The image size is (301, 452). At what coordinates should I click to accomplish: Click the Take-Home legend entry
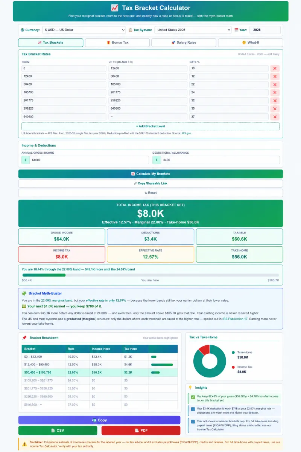click(242, 355)
